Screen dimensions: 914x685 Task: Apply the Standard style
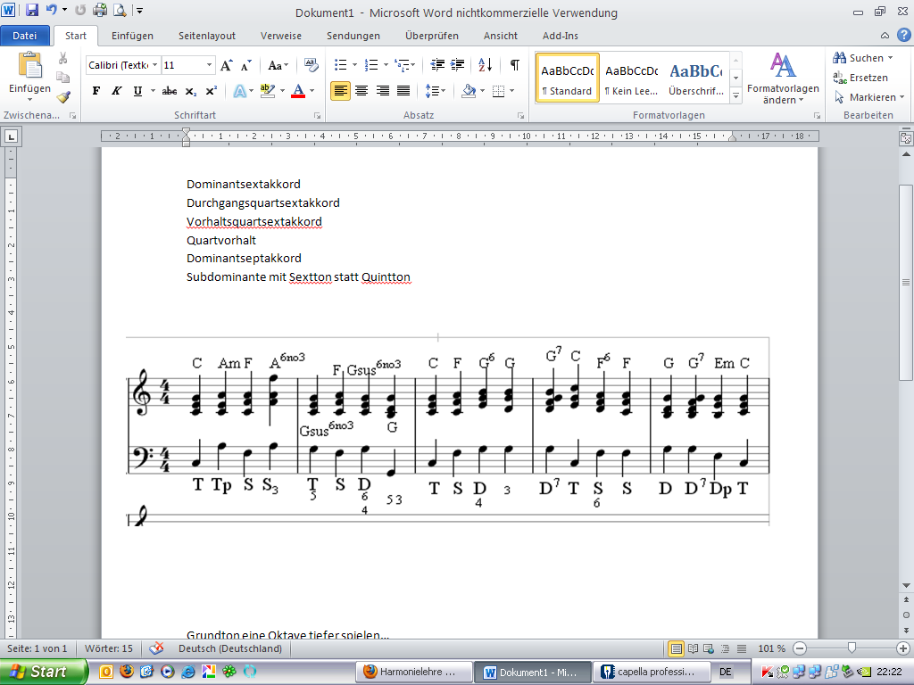[x=567, y=78]
